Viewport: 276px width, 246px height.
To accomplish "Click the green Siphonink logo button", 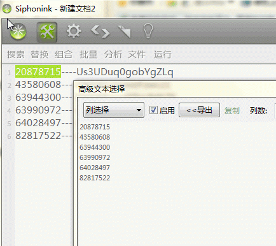I will pyautogui.click(x=18, y=32).
